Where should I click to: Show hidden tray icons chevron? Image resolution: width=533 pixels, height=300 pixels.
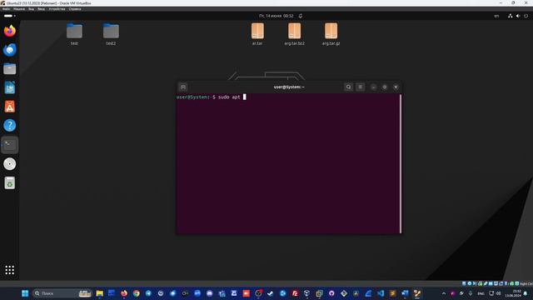point(444,293)
